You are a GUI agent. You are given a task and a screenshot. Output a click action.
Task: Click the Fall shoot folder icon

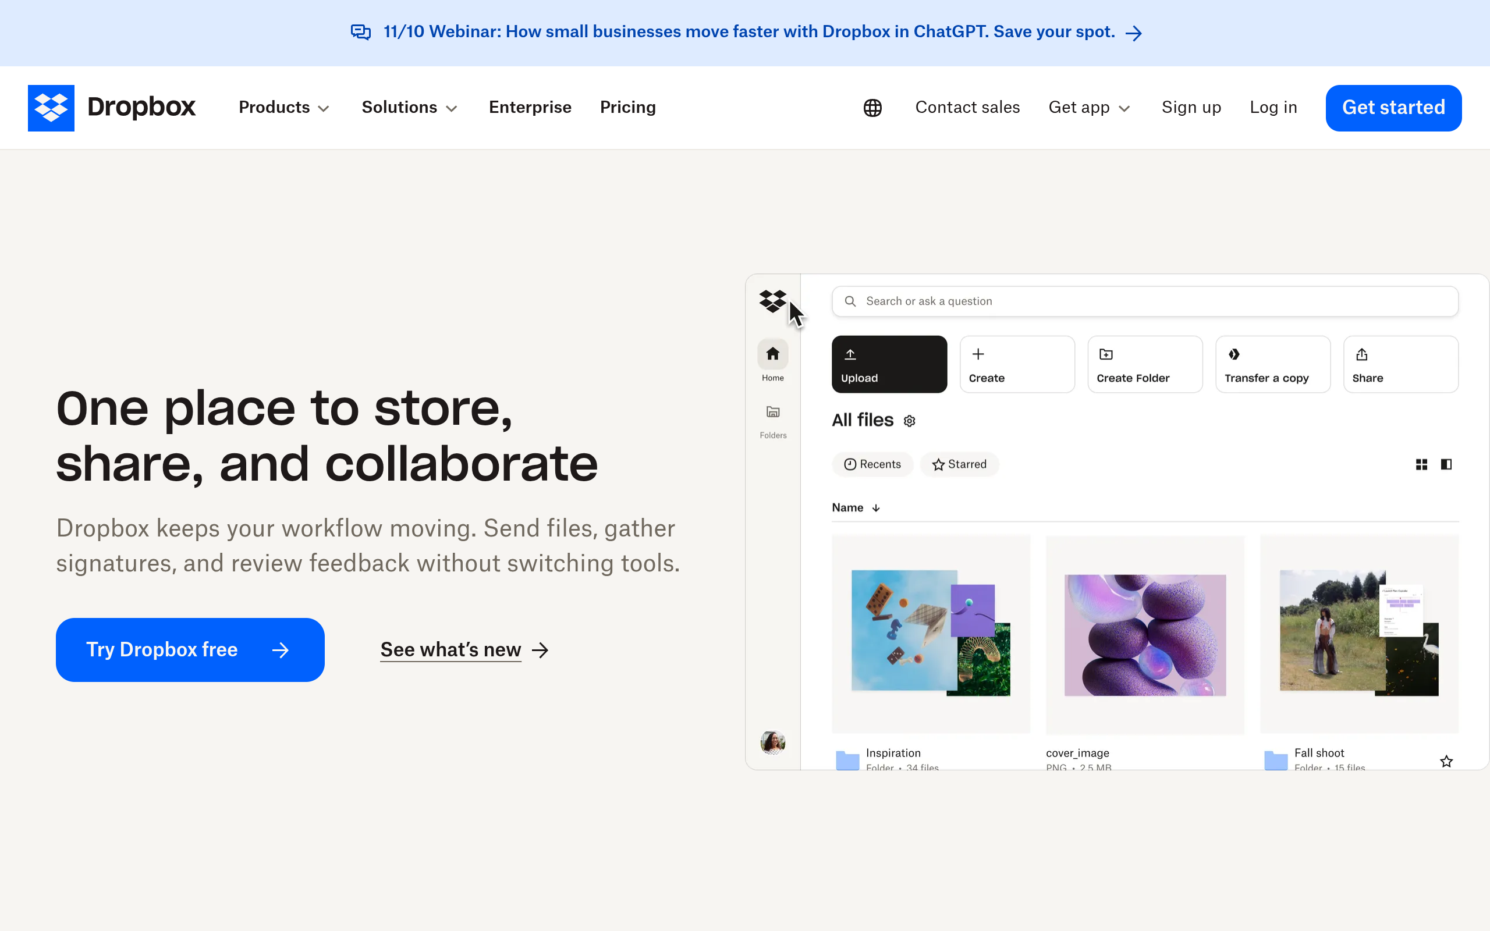(x=1276, y=761)
